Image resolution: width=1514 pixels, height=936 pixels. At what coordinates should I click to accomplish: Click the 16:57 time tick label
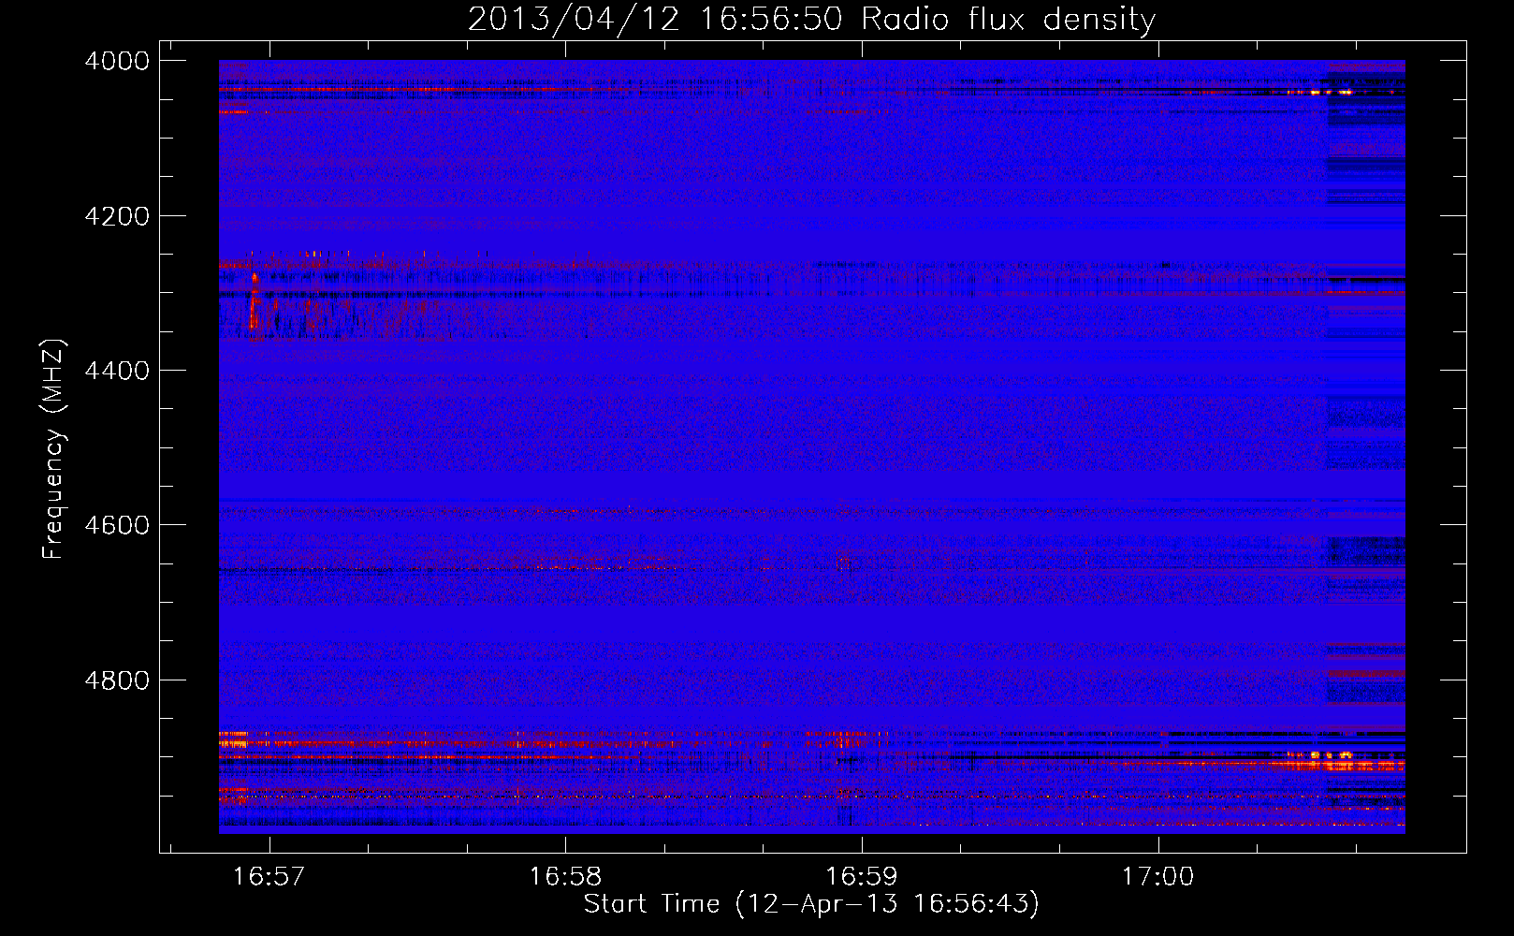tap(269, 877)
